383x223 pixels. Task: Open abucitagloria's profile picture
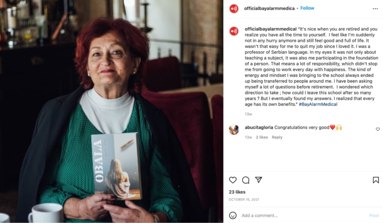[234, 129]
